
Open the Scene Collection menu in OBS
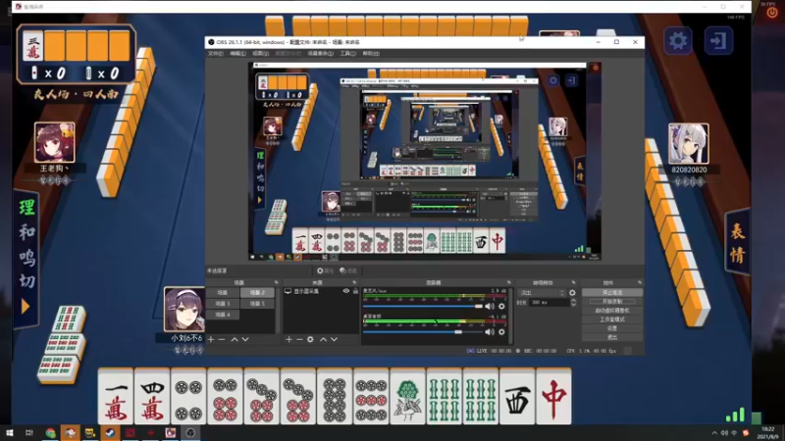[x=321, y=54]
